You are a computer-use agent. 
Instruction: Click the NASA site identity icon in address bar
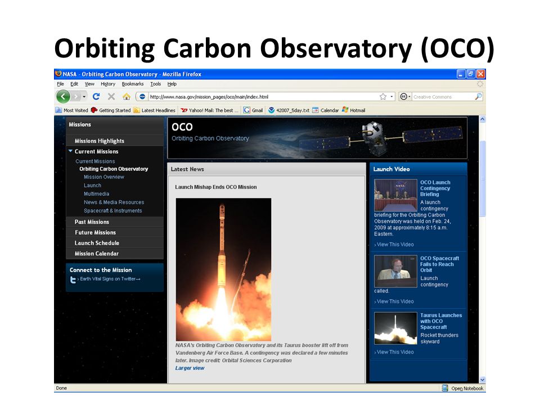pyautogui.click(x=142, y=97)
